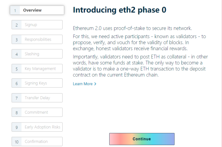The image size is (222, 147).
Task: Go to Early Adoption Risks step
Action: click(37, 127)
